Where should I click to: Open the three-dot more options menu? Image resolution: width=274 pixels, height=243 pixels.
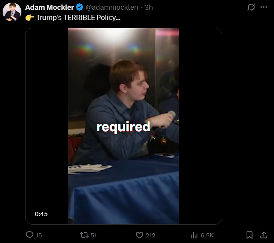click(x=264, y=7)
